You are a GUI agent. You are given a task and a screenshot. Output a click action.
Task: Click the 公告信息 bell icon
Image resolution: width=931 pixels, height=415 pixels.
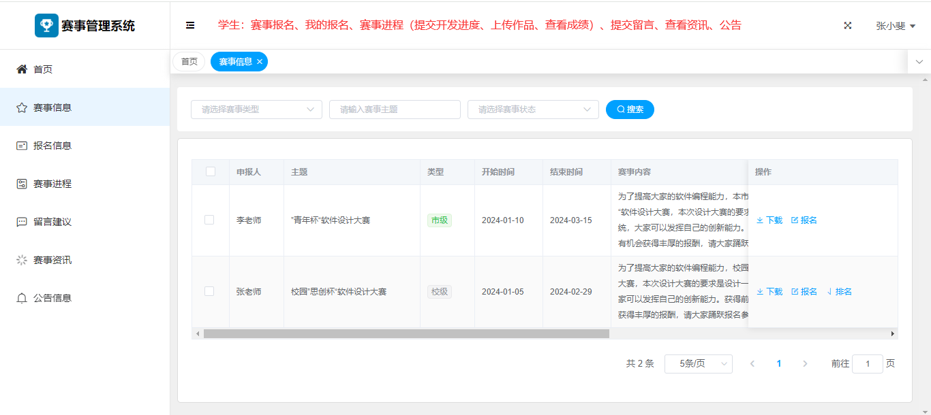tap(22, 298)
